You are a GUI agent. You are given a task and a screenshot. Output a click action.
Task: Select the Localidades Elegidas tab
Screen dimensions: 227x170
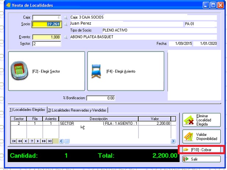[27, 110]
